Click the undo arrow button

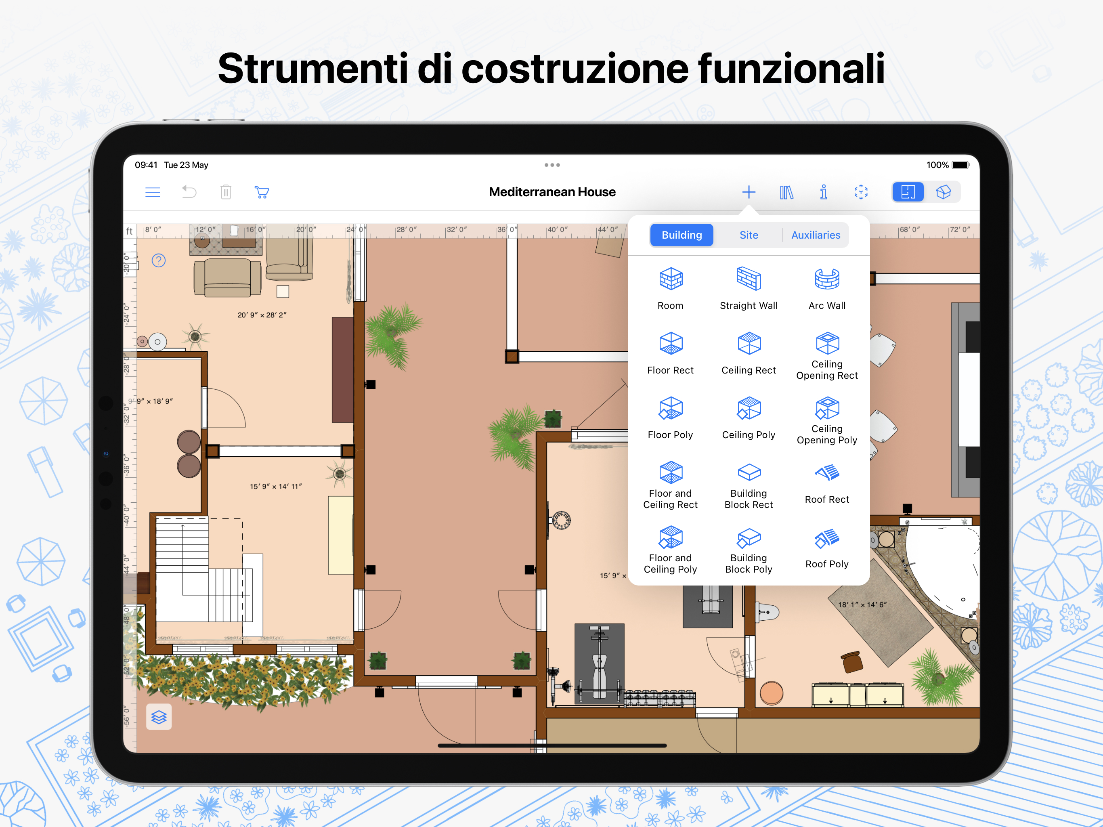click(x=189, y=192)
